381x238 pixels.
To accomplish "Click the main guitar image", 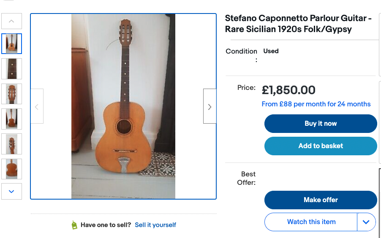I will click(x=123, y=106).
